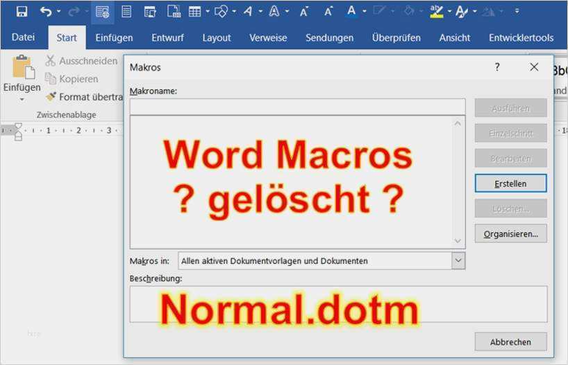Click the font color A icon
The width and height of the screenshot is (568, 365).
click(x=351, y=12)
